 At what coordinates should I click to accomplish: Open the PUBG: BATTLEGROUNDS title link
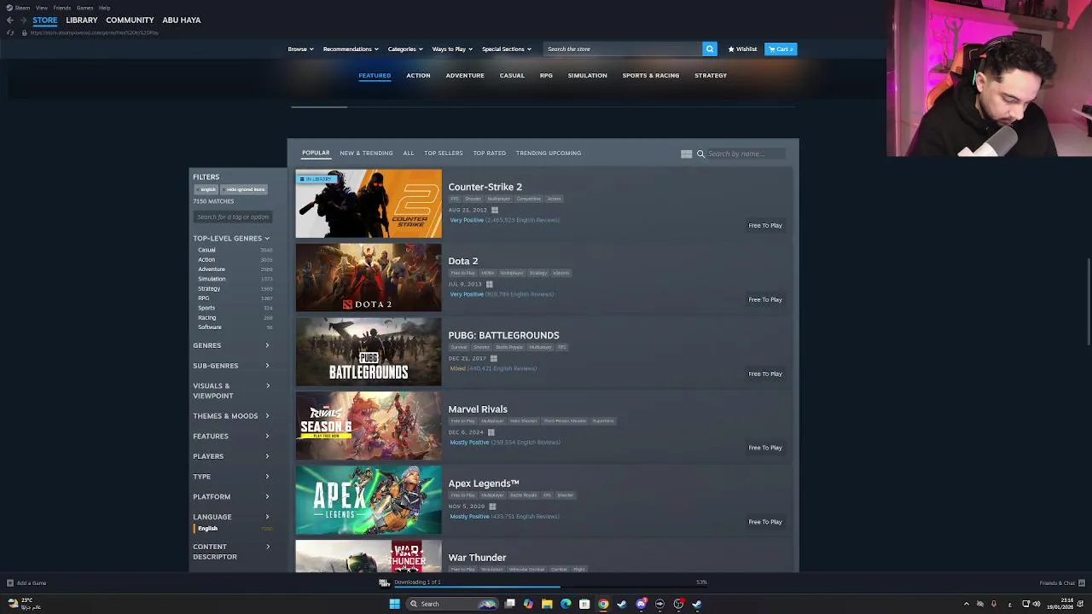click(x=503, y=335)
